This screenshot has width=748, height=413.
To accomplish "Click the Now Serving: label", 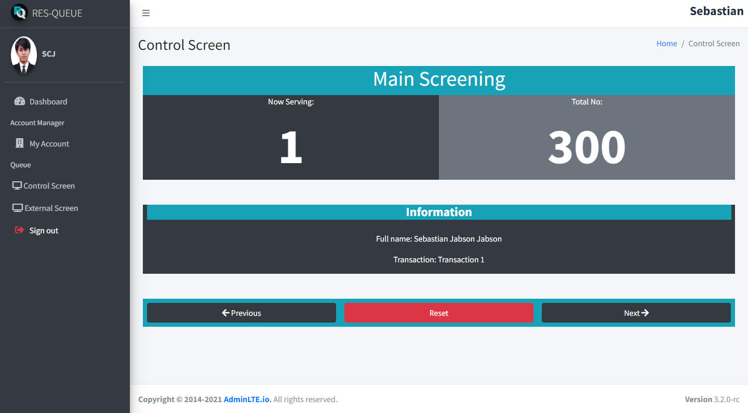I will point(291,102).
